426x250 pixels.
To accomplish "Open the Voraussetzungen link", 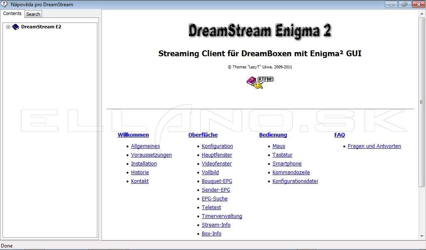I will pos(151,155).
